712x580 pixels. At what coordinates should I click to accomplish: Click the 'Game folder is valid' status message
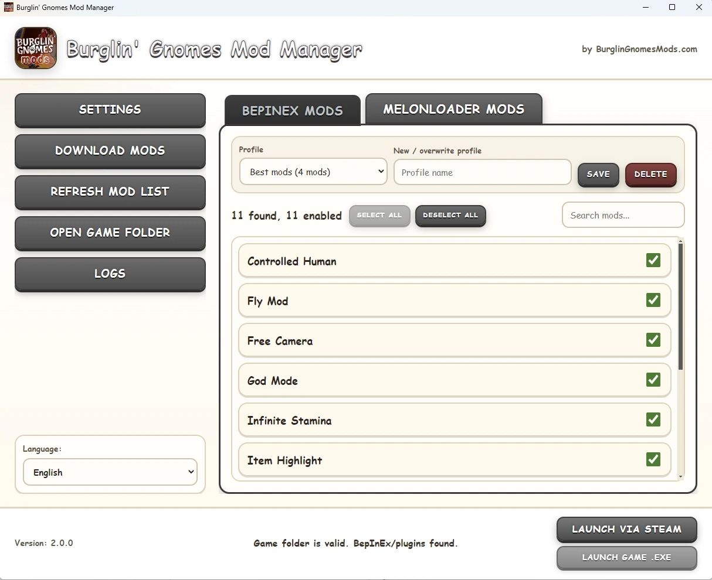[355, 543]
